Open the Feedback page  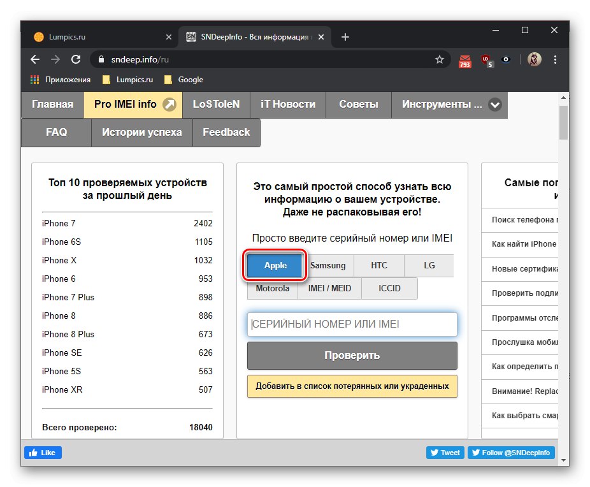(226, 133)
